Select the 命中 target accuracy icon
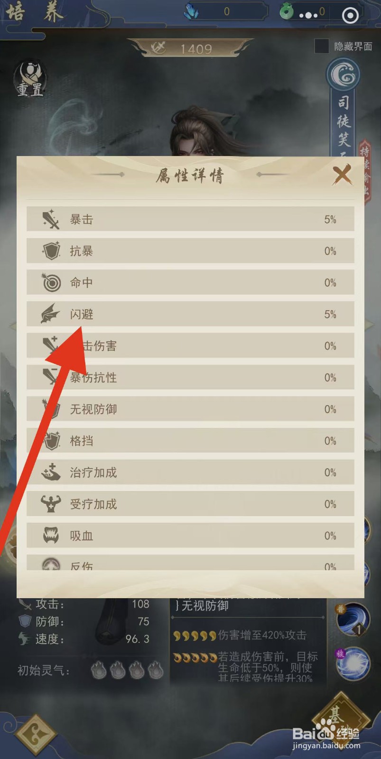This screenshot has width=381, height=759. coord(51,283)
